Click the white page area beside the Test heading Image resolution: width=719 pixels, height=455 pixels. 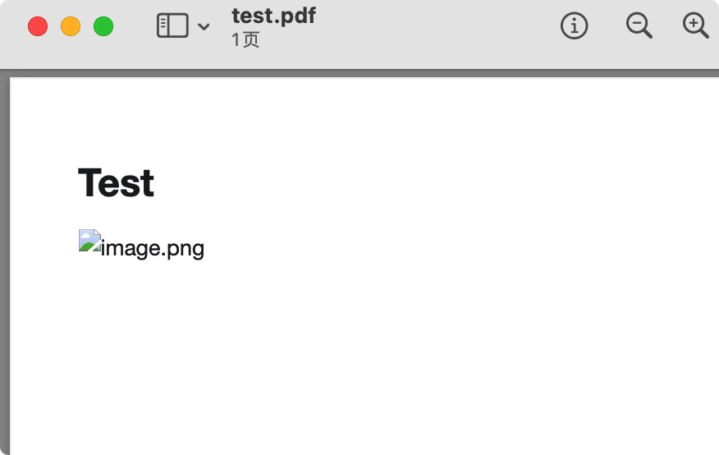pyautogui.click(x=413, y=183)
